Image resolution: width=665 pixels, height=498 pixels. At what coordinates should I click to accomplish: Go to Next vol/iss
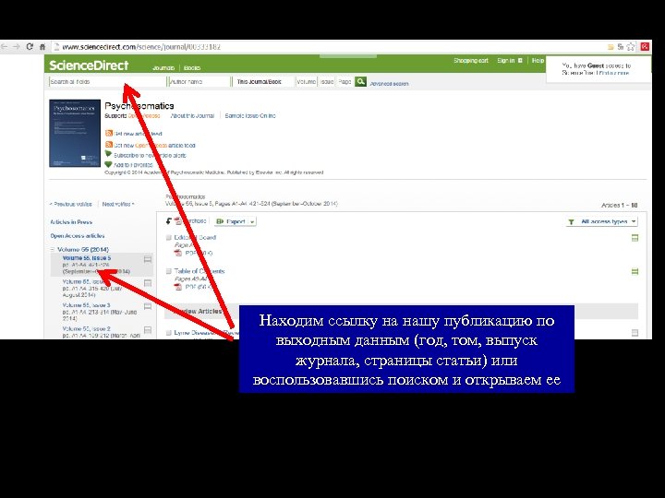click(x=118, y=204)
